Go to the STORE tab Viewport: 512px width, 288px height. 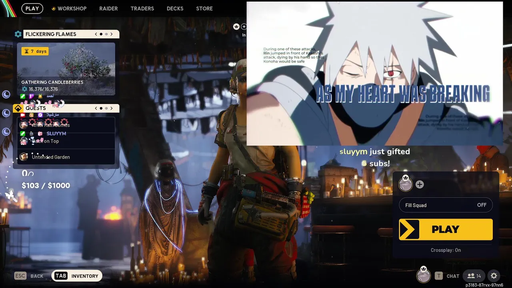[x=204, y=8]
